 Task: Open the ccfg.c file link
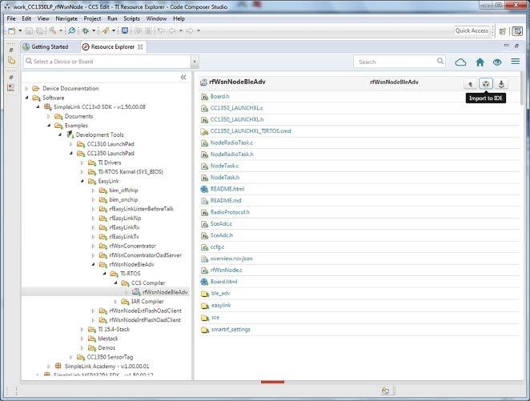point(217,247)
